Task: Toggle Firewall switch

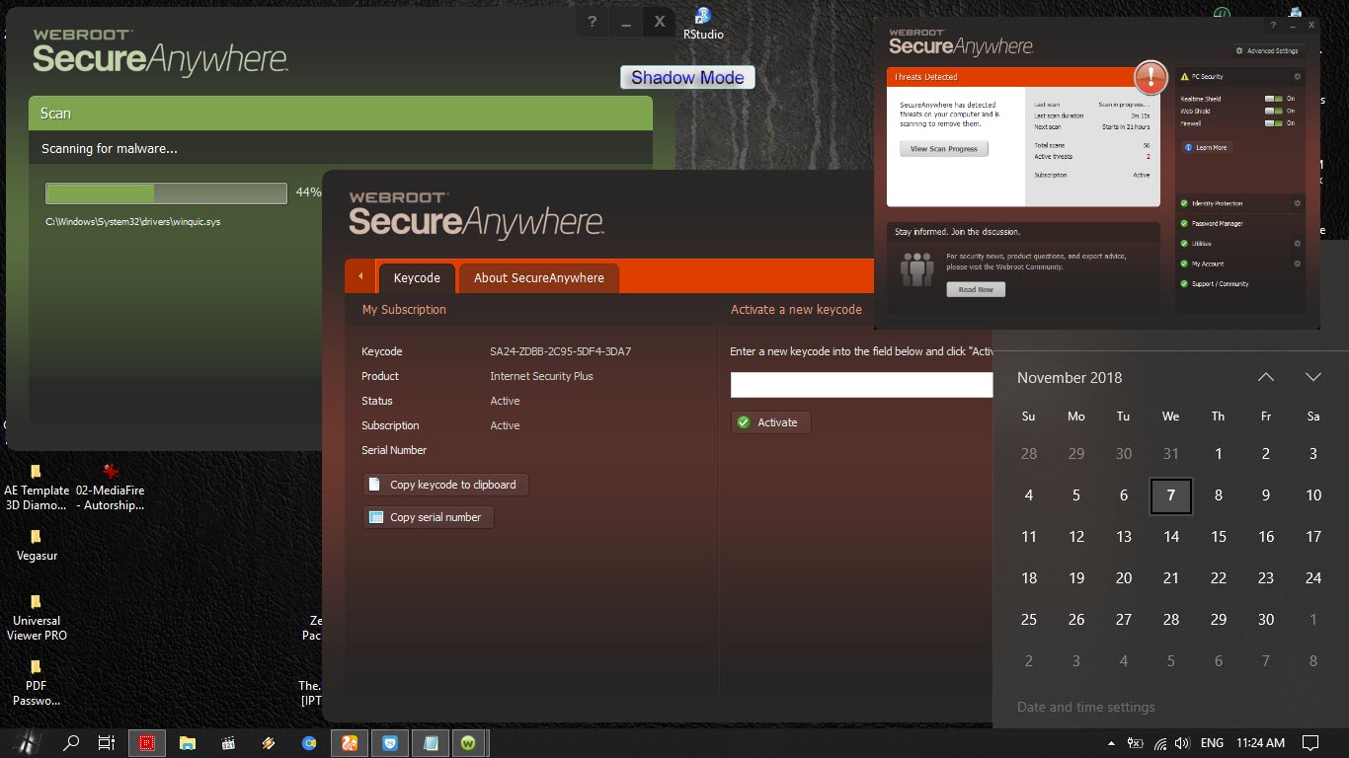Action: point(1274,122)
